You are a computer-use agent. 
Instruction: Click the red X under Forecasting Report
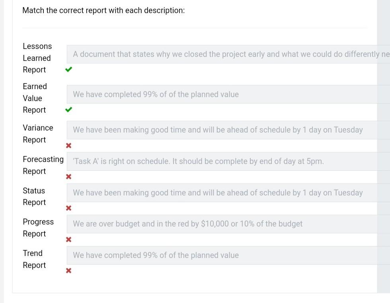(68, 176)
